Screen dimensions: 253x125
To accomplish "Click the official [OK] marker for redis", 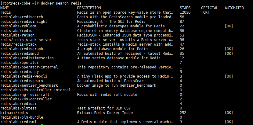I will click(205, 12).
